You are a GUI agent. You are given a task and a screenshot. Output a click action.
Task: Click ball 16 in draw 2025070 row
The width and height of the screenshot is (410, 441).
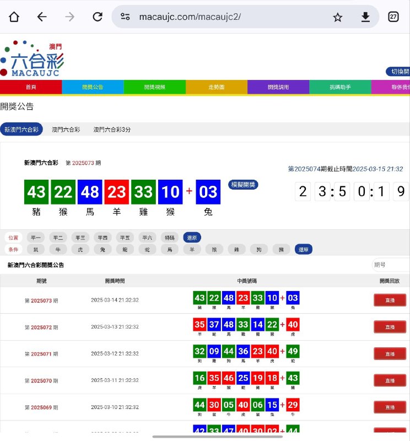pos(199,378)
